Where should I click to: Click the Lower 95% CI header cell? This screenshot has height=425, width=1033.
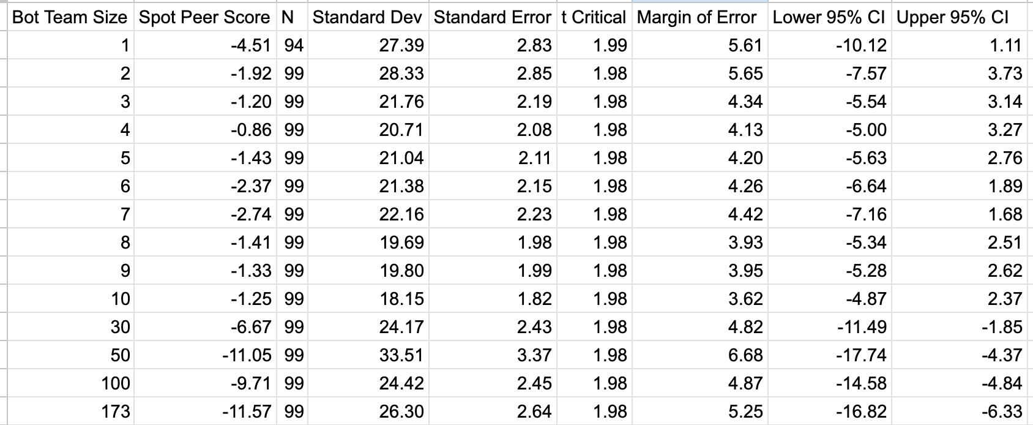point(829,17)
